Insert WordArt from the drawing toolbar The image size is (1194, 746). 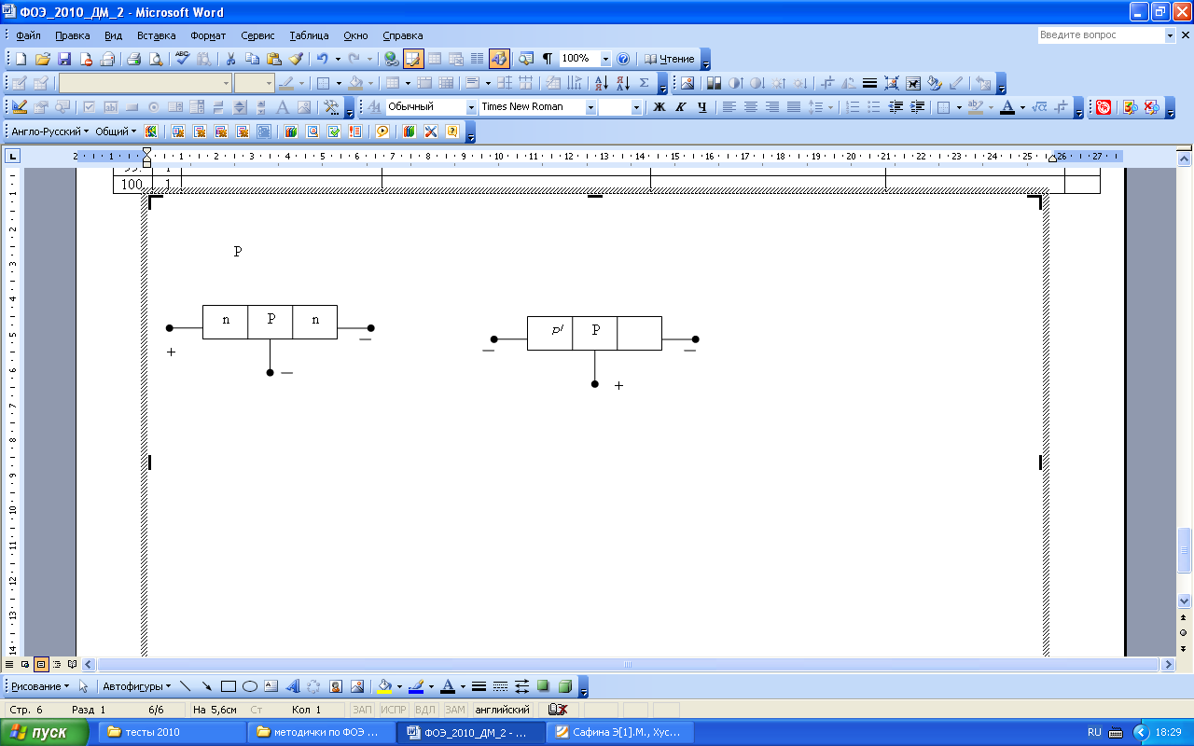(292, 686)
